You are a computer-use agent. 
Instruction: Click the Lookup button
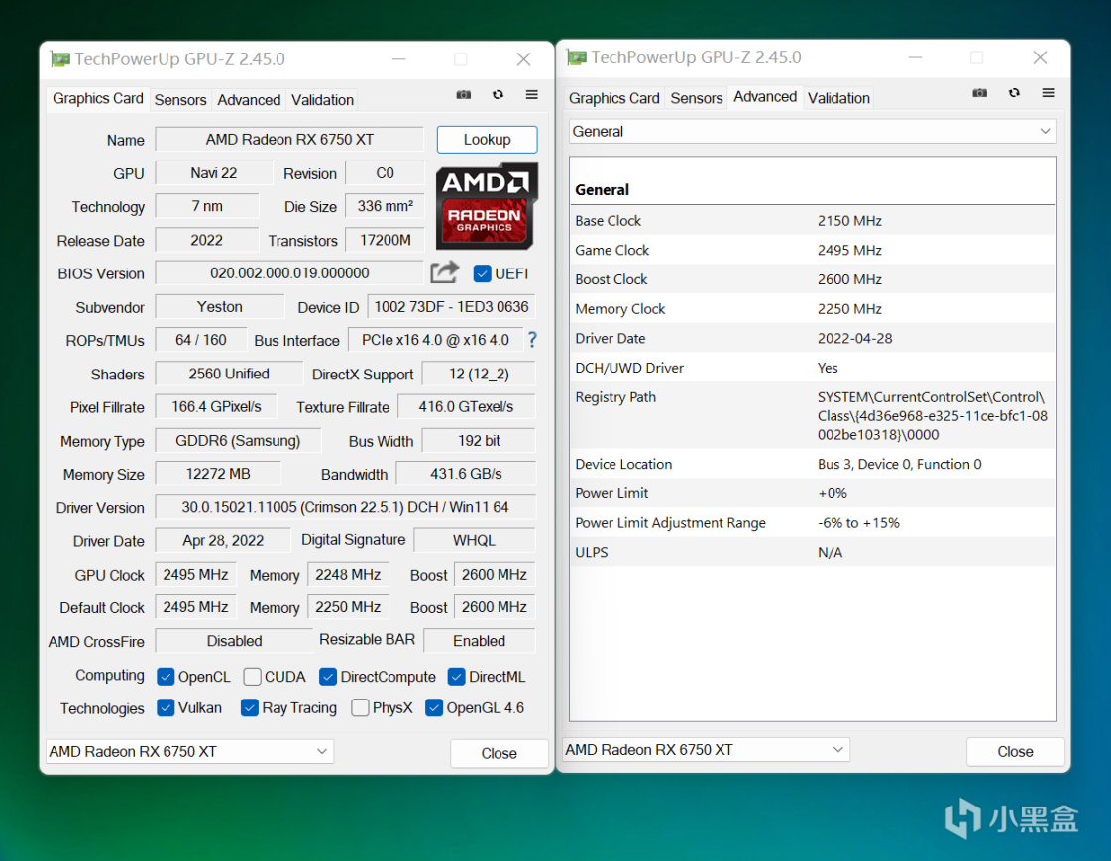click(x=487, y=140)
